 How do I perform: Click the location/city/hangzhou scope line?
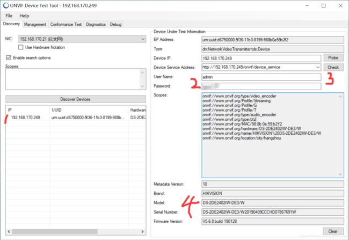click(242, 138)
